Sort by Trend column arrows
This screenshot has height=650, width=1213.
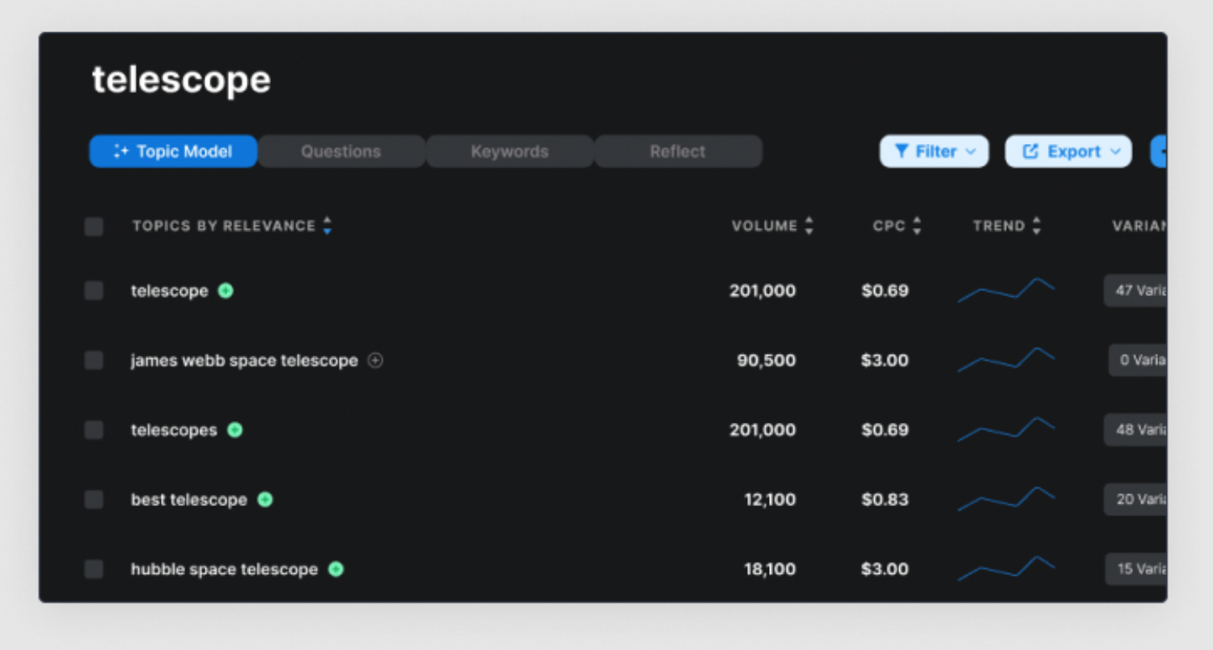1037,226
